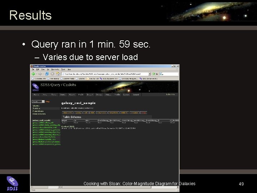Open the Tools menu in the browser

click(63, 69)
